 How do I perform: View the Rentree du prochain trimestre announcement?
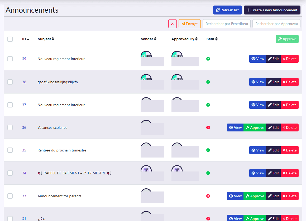click(258, 150)
